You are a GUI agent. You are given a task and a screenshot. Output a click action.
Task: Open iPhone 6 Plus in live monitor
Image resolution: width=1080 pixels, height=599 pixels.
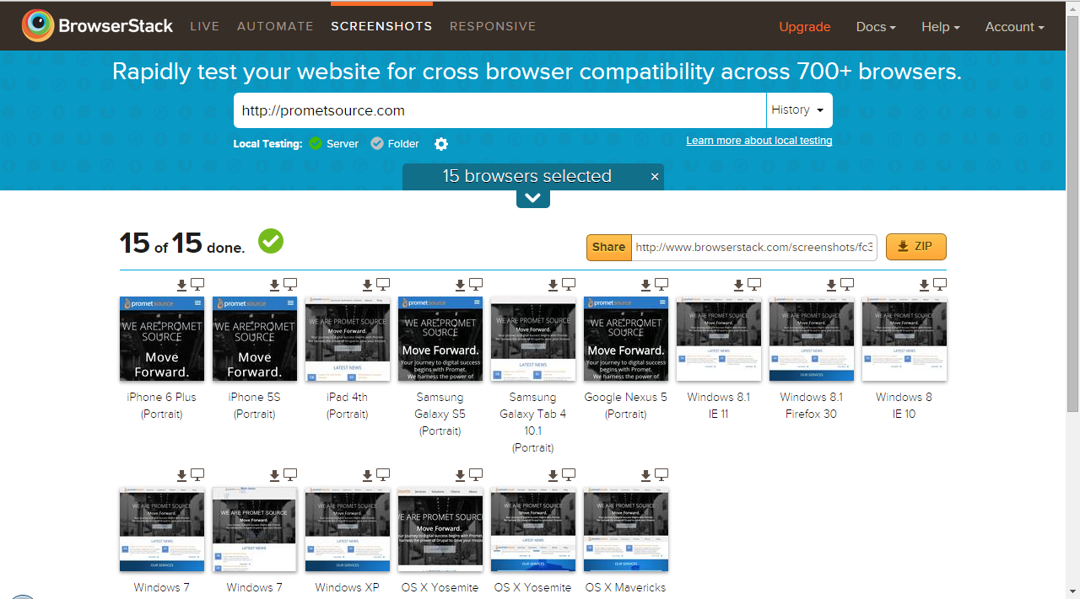pos(197,285)
